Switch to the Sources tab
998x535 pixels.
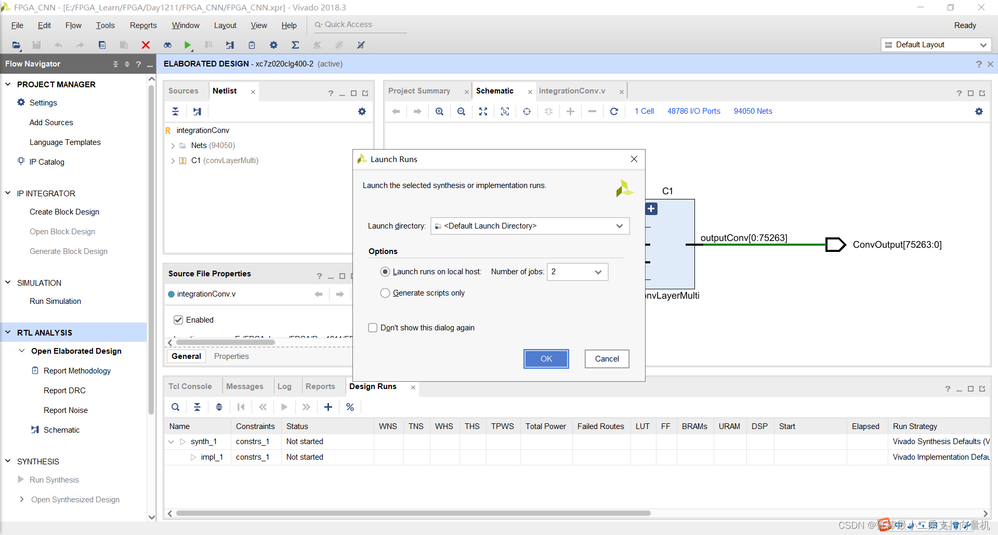pos(183,91)
